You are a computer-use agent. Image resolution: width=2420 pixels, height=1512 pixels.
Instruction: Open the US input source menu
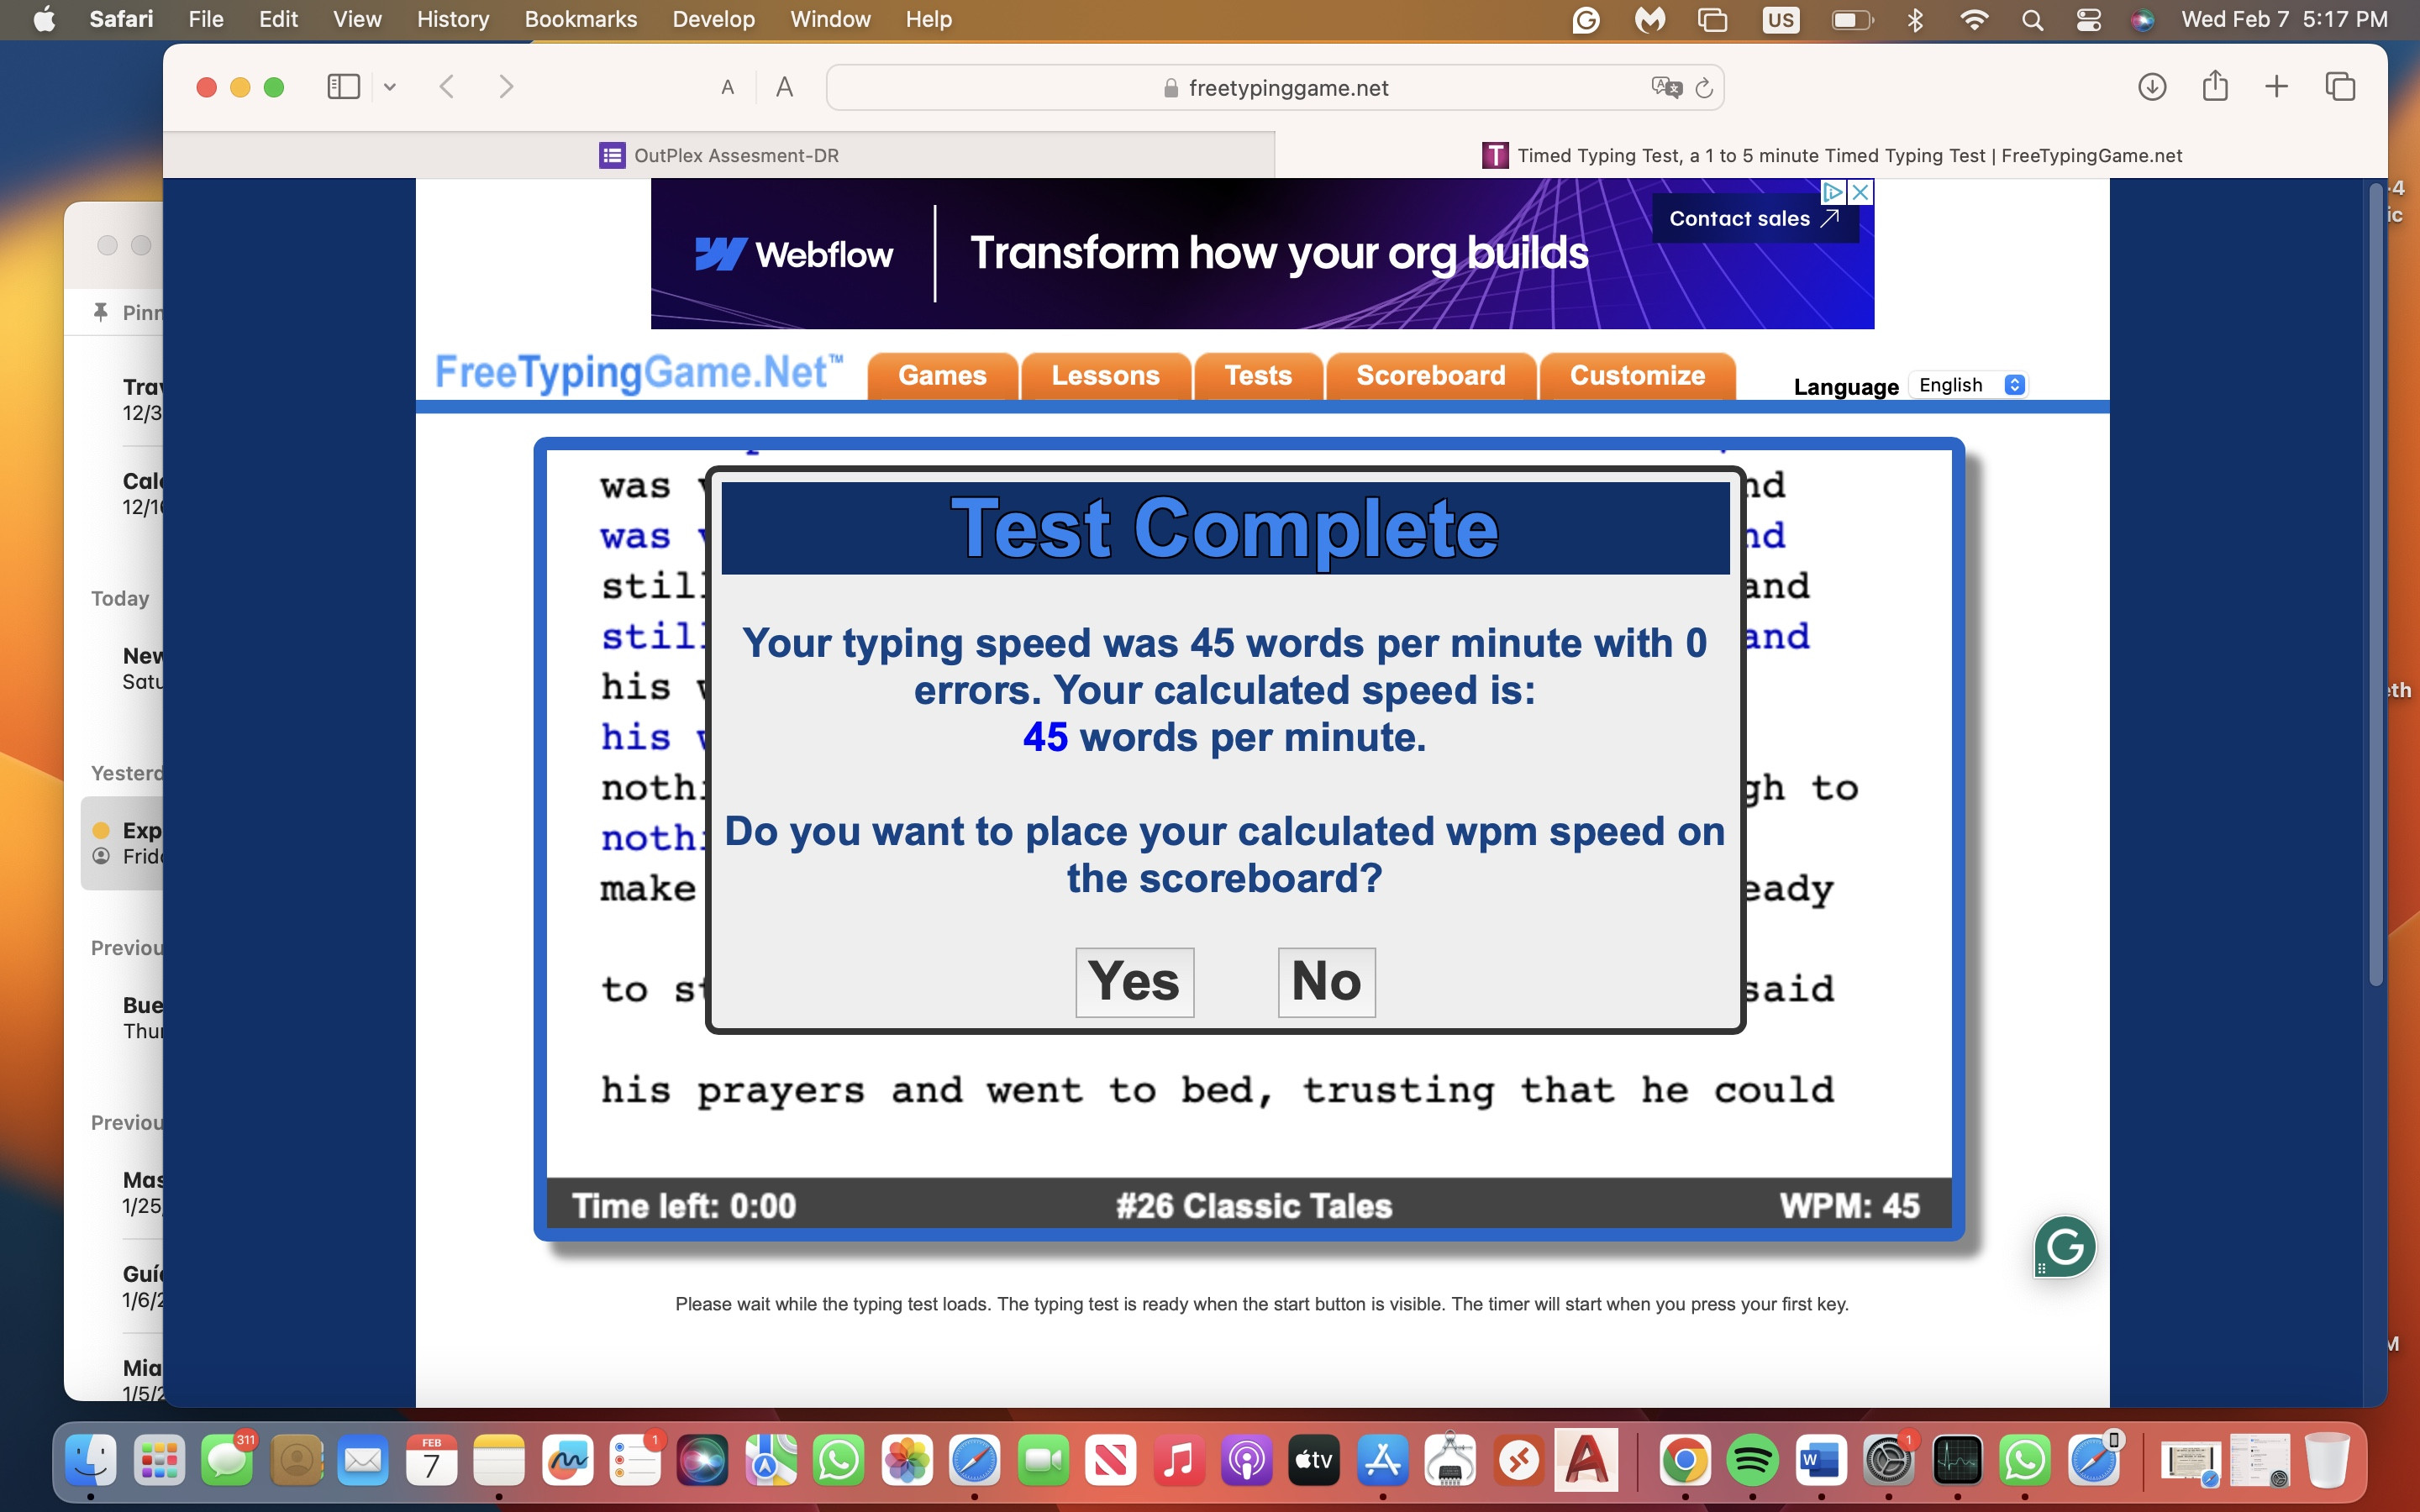[1781, 20]
